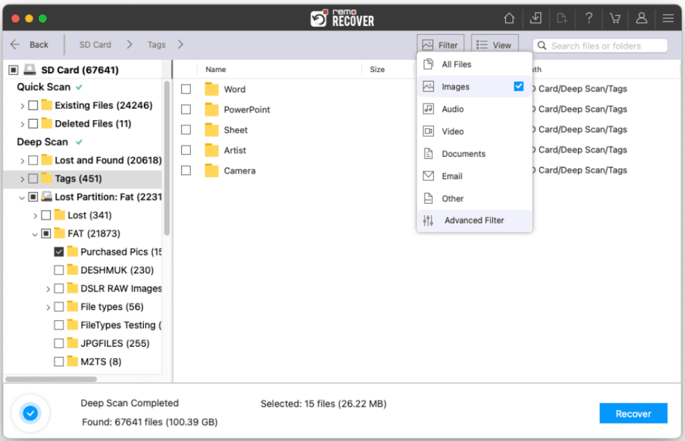
Task: Click the Advanced Filter sliders icon
Action: coord(429,220)
